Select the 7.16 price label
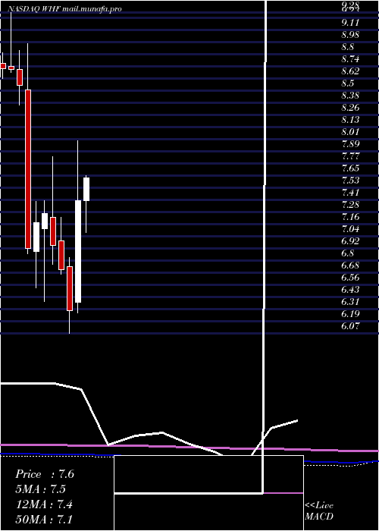Screen dimensions: 379x531 click(x=350, y=217)
